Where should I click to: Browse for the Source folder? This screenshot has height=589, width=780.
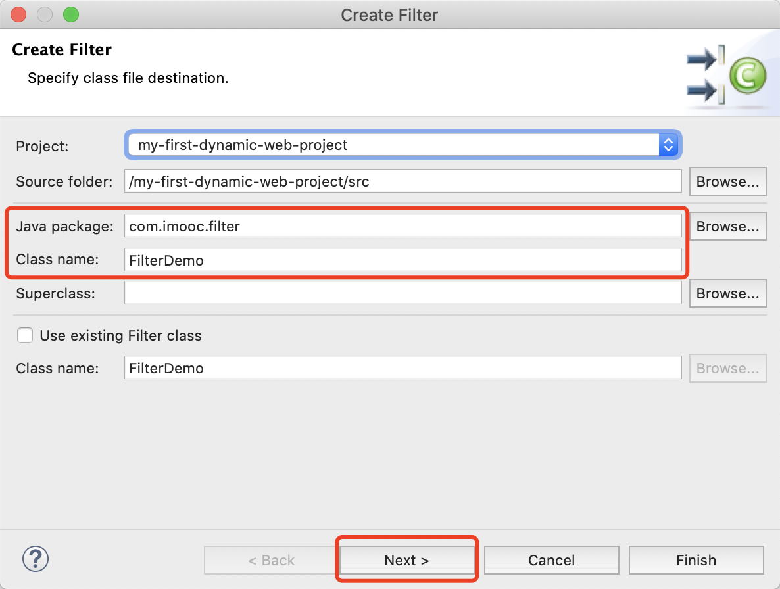[x=727, y=181]
